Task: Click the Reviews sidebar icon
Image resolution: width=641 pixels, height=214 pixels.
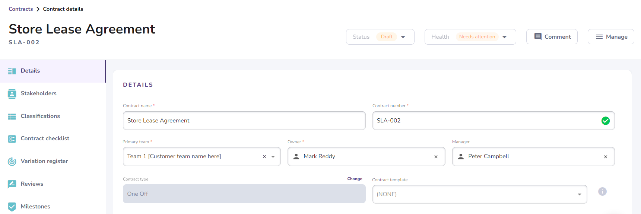Action: (12, 184)
